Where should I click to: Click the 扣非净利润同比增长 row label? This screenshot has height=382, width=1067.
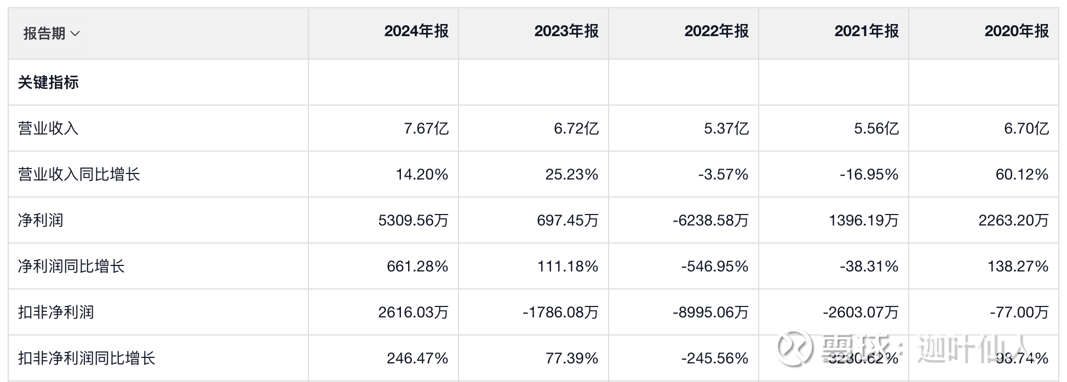point(87,358)
